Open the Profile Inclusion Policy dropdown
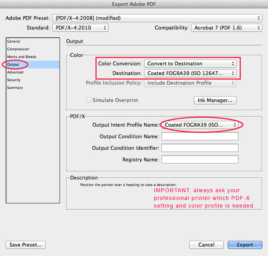Image resolution: width=268 pixels, height=256 pixels. pos(190,83)
